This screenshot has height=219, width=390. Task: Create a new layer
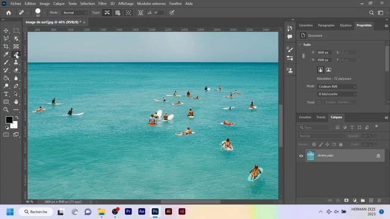click(x=371, y=200)
